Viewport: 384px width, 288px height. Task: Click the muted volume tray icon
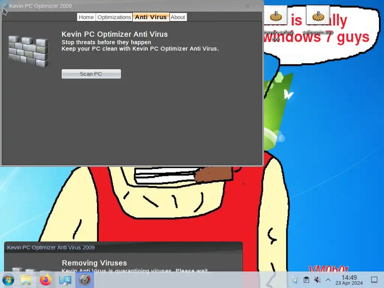[x=317, y=280]
